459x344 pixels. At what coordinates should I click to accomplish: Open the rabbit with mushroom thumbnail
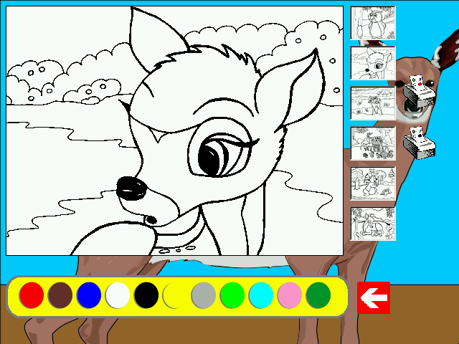coord(373,183)
